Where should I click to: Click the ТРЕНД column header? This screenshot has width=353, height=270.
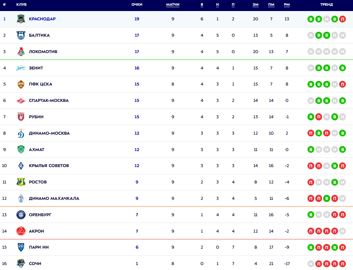coord(326,5)
